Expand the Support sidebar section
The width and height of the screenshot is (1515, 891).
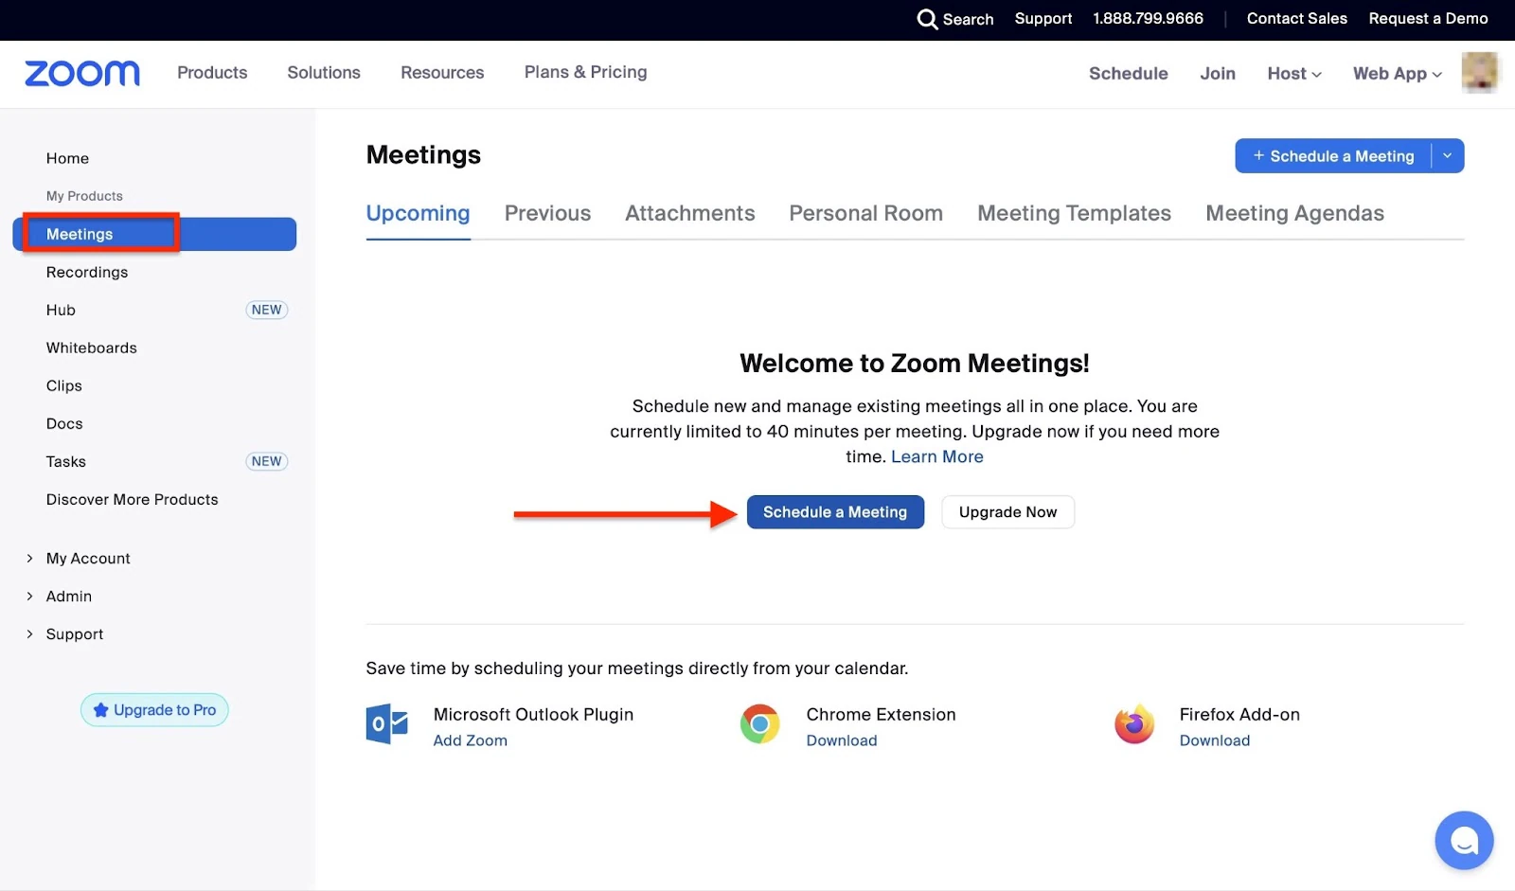[x=64, y=634]
